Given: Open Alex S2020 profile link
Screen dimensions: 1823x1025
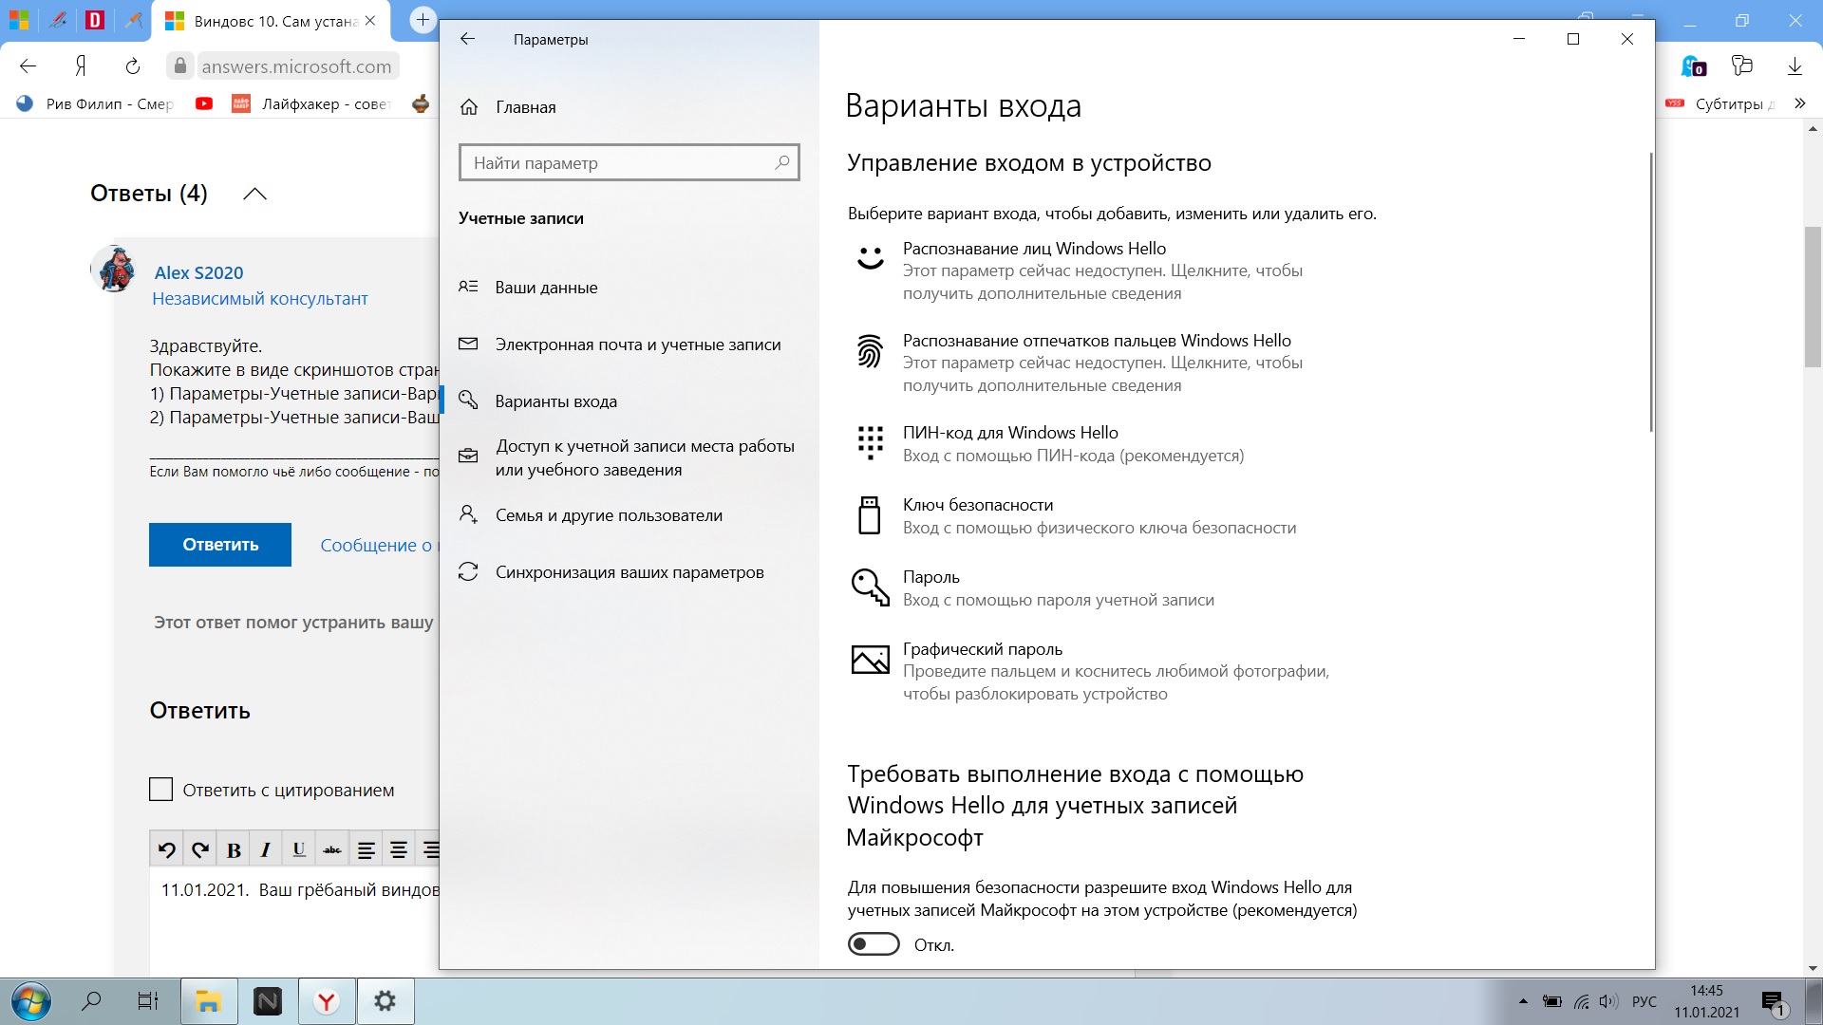Looking at the screenshot, I should pyautogui.click(x=198, y=272).
